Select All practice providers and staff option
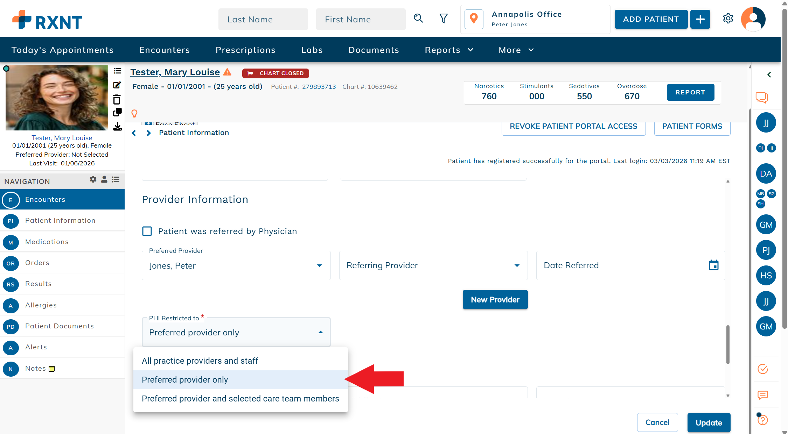The image size is (788, 434). pyautogui.click(x=200, y=361)
